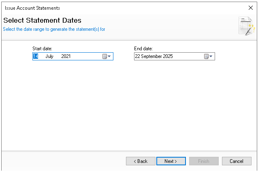
Task: Click the empty white area below the date fields
Action: tap(129, 105)
